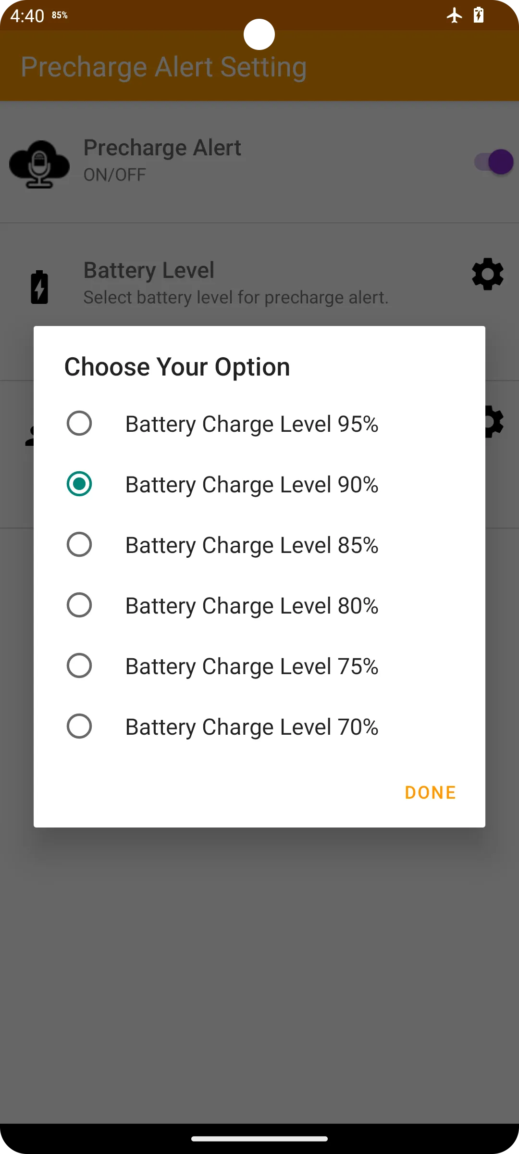Tap the Precharge Alert ON/OFF row text

162,160
